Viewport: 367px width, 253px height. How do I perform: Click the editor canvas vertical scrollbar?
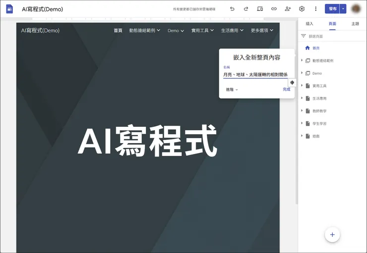coord(297,112)
